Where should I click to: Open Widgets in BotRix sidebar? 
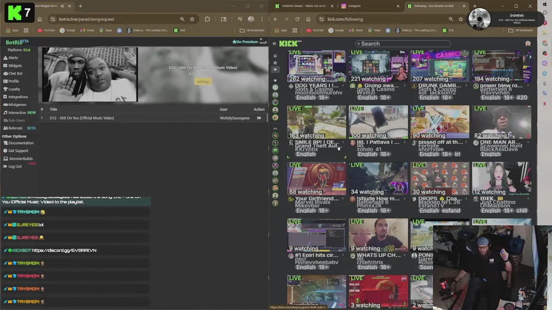point(12,65)
